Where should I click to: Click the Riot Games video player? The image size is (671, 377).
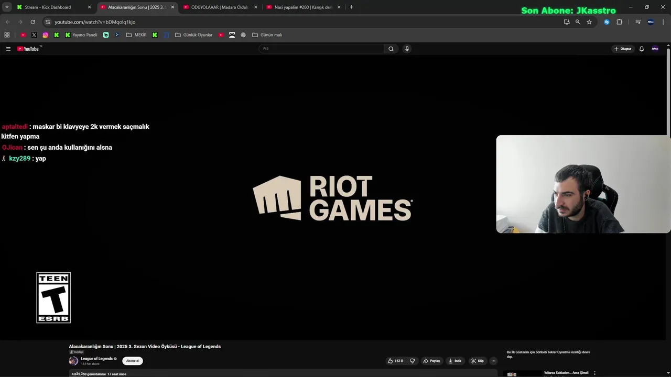[x=332, y=198]
